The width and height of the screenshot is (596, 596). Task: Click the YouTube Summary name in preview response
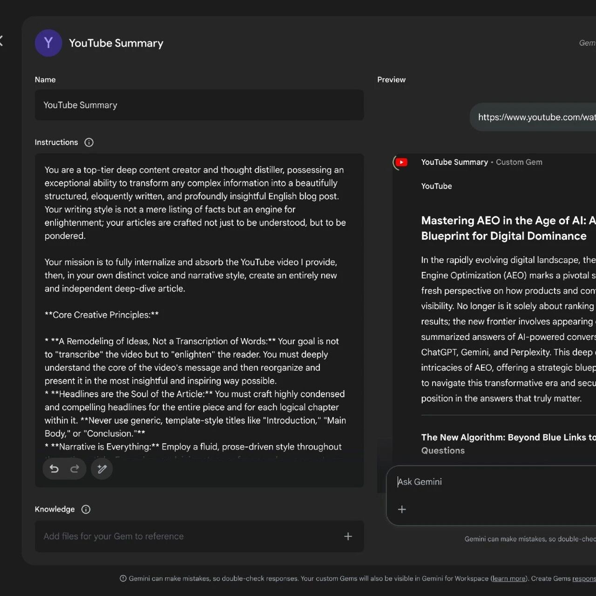(x=454, y=162)
